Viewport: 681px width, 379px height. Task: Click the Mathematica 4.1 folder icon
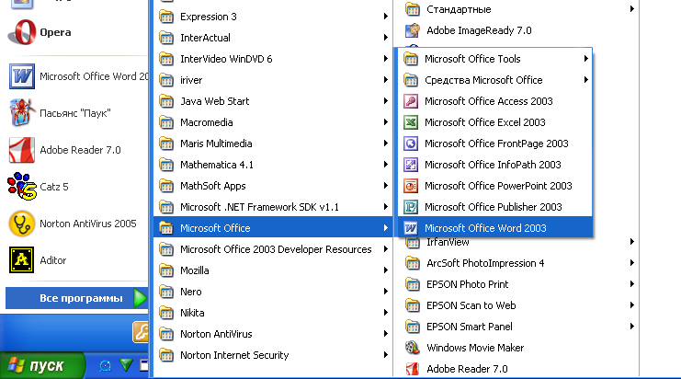coord(166,165)
